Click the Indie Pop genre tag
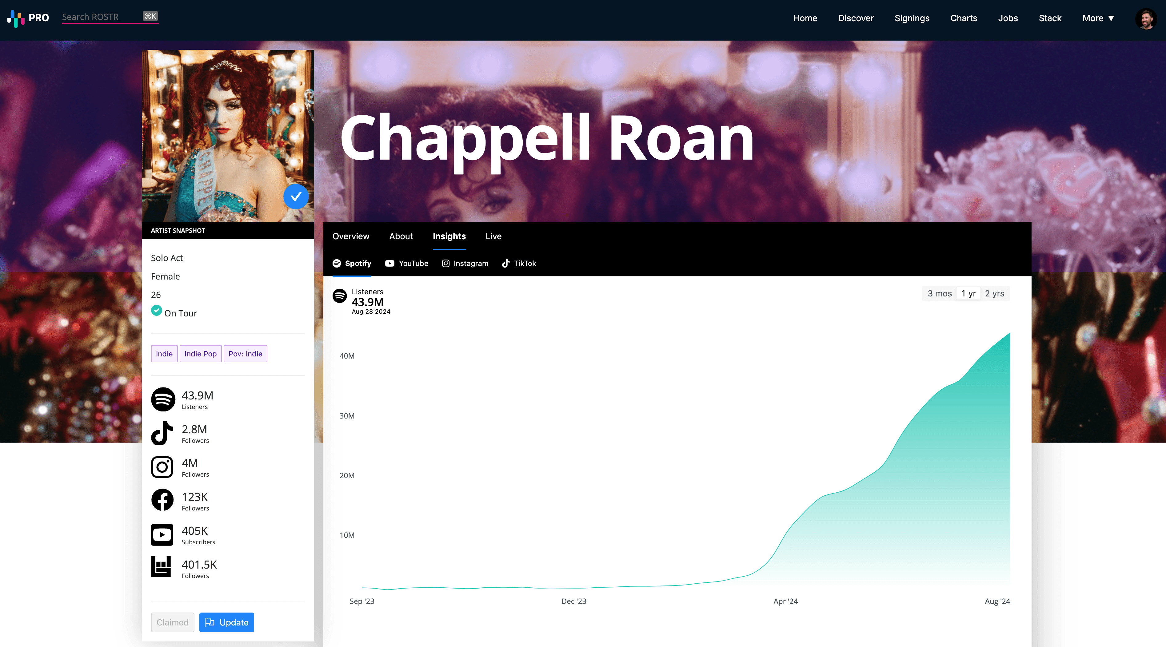1166x647 pixels. (200, 353)
